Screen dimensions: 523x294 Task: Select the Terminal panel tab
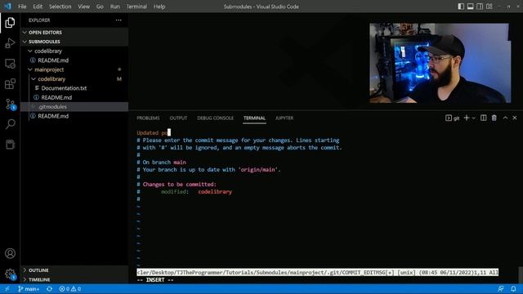tap(254, 118)
